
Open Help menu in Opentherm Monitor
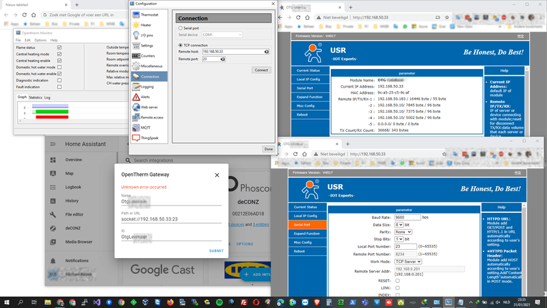pos(54,40)
